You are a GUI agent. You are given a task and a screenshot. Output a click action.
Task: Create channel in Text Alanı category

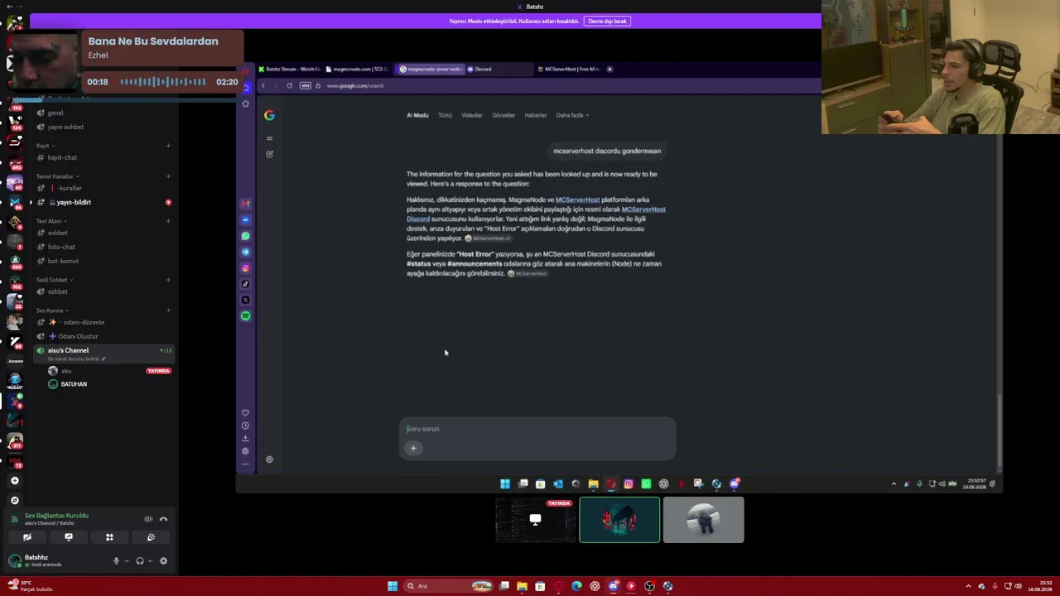point(168,221)
